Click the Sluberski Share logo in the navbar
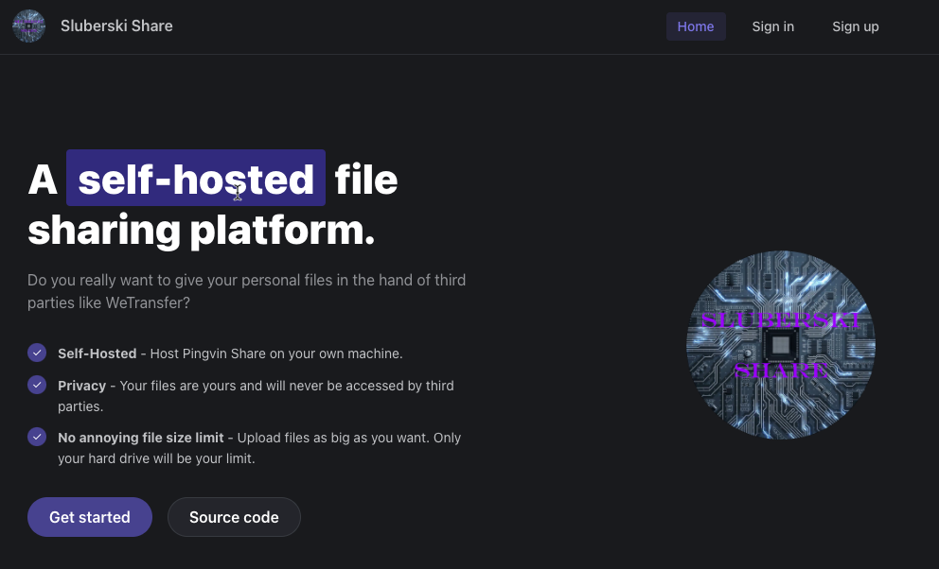939x569 pixels. 28,26
